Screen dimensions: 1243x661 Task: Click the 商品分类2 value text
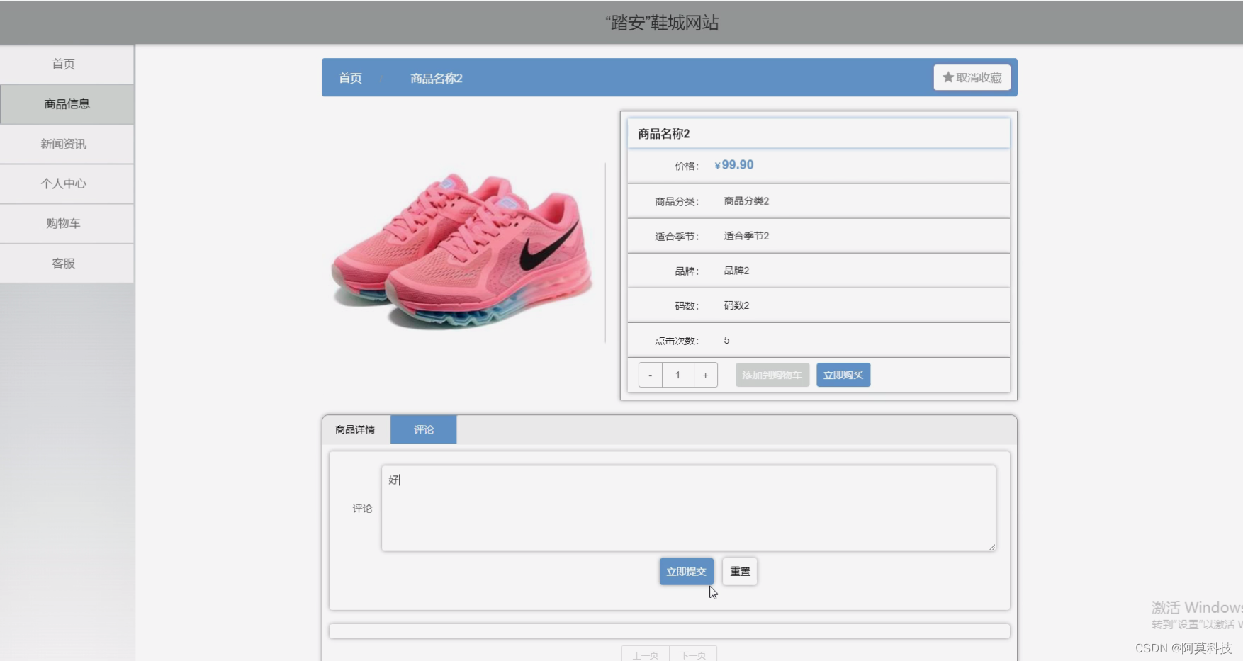(x=746, y=201)
